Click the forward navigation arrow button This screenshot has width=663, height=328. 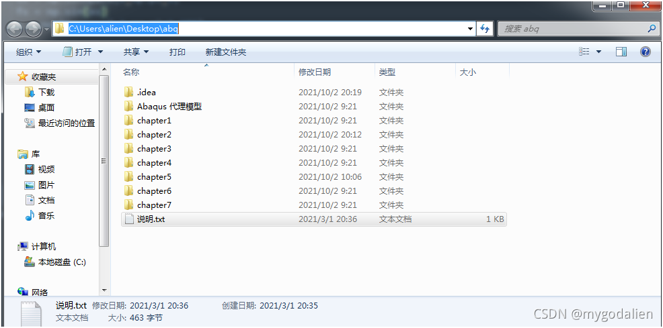pos(33,29)
